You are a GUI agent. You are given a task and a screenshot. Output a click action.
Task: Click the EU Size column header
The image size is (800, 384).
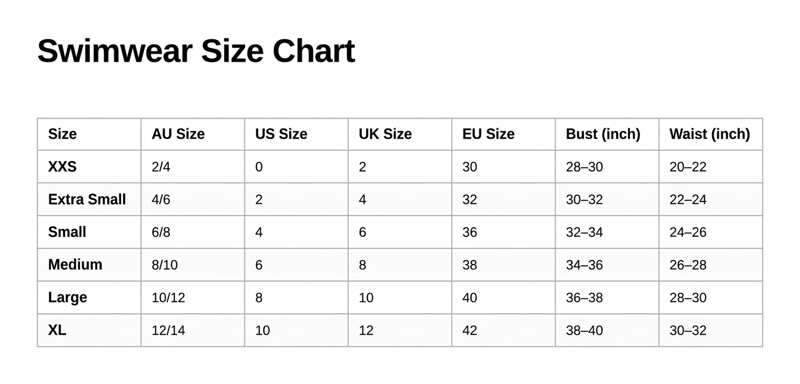tap(488, 134)
